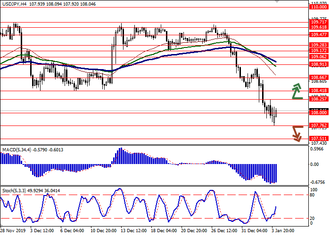
Task: Click the USDJPY,H4 chart title
Action: (15, 3)
